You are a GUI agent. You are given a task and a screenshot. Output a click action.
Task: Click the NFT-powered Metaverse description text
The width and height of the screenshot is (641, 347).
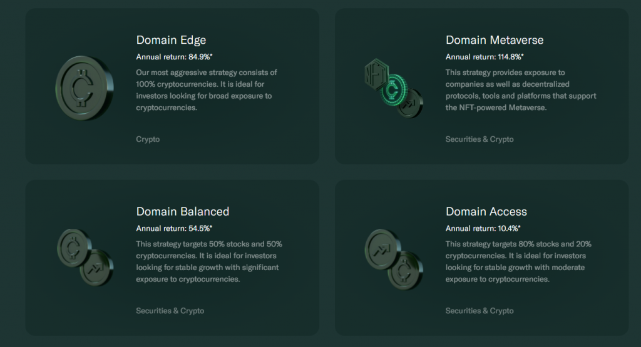521,90
